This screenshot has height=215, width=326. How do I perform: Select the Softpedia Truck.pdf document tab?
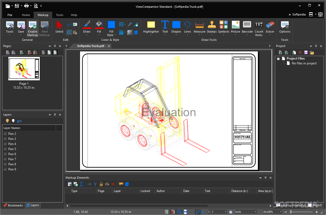click(x=91, y=46)
